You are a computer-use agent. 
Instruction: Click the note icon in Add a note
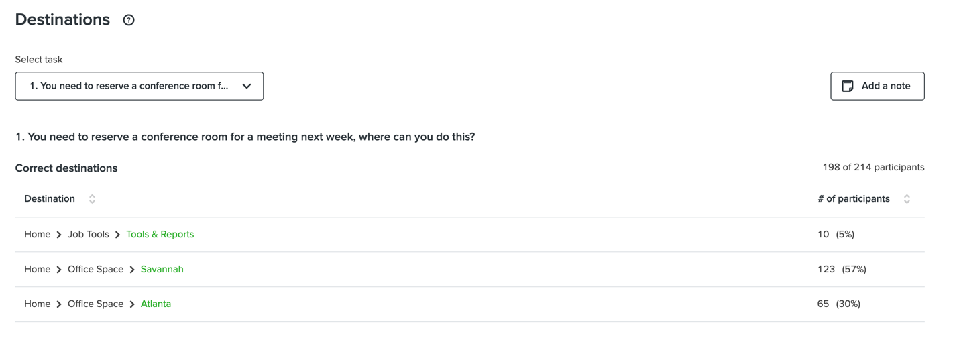(x=848, y=87)
